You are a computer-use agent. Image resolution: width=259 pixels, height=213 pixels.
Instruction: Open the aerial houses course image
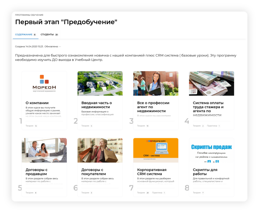point(100,83)
